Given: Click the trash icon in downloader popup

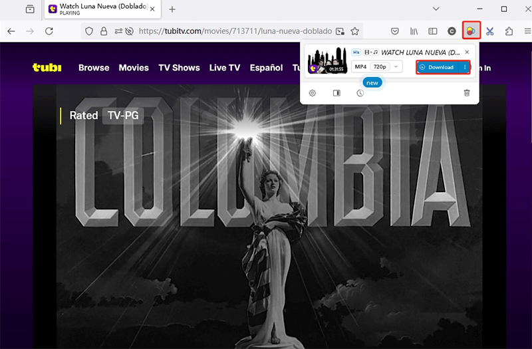Looking at the screenshot, I should coord(467,93).
